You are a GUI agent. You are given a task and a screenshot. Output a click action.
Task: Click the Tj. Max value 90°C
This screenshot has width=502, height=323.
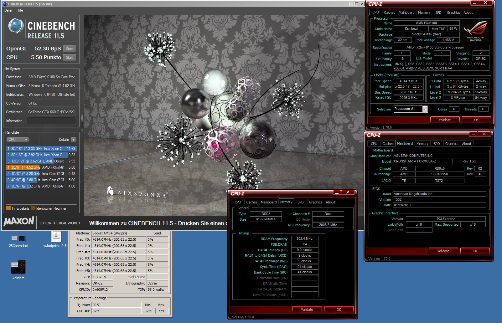click(116, 305)
